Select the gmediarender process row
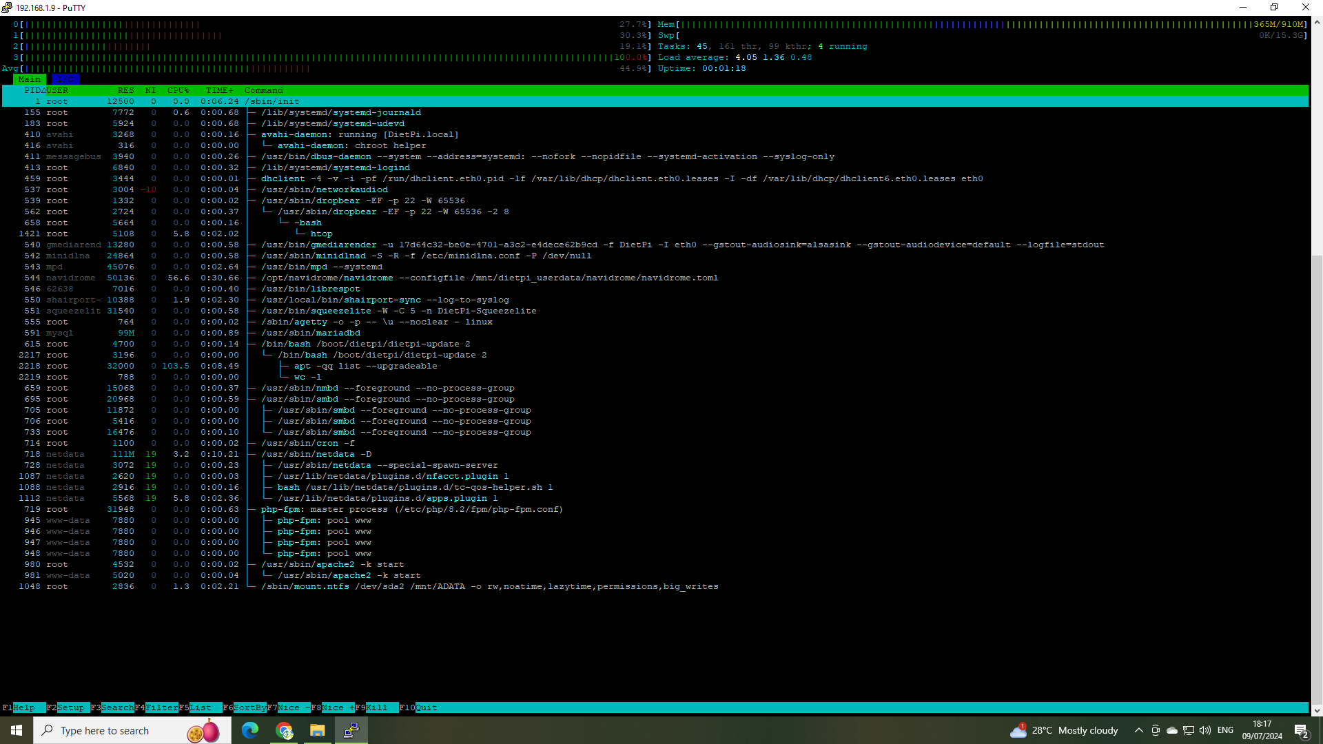Screen dimensions: 1323x744 (x=655, y=245)
